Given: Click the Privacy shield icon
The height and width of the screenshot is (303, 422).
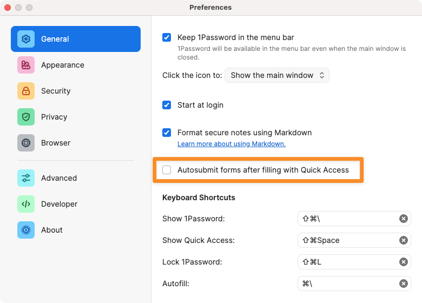Looking at the screenshot, I should (x=26, y=117).
